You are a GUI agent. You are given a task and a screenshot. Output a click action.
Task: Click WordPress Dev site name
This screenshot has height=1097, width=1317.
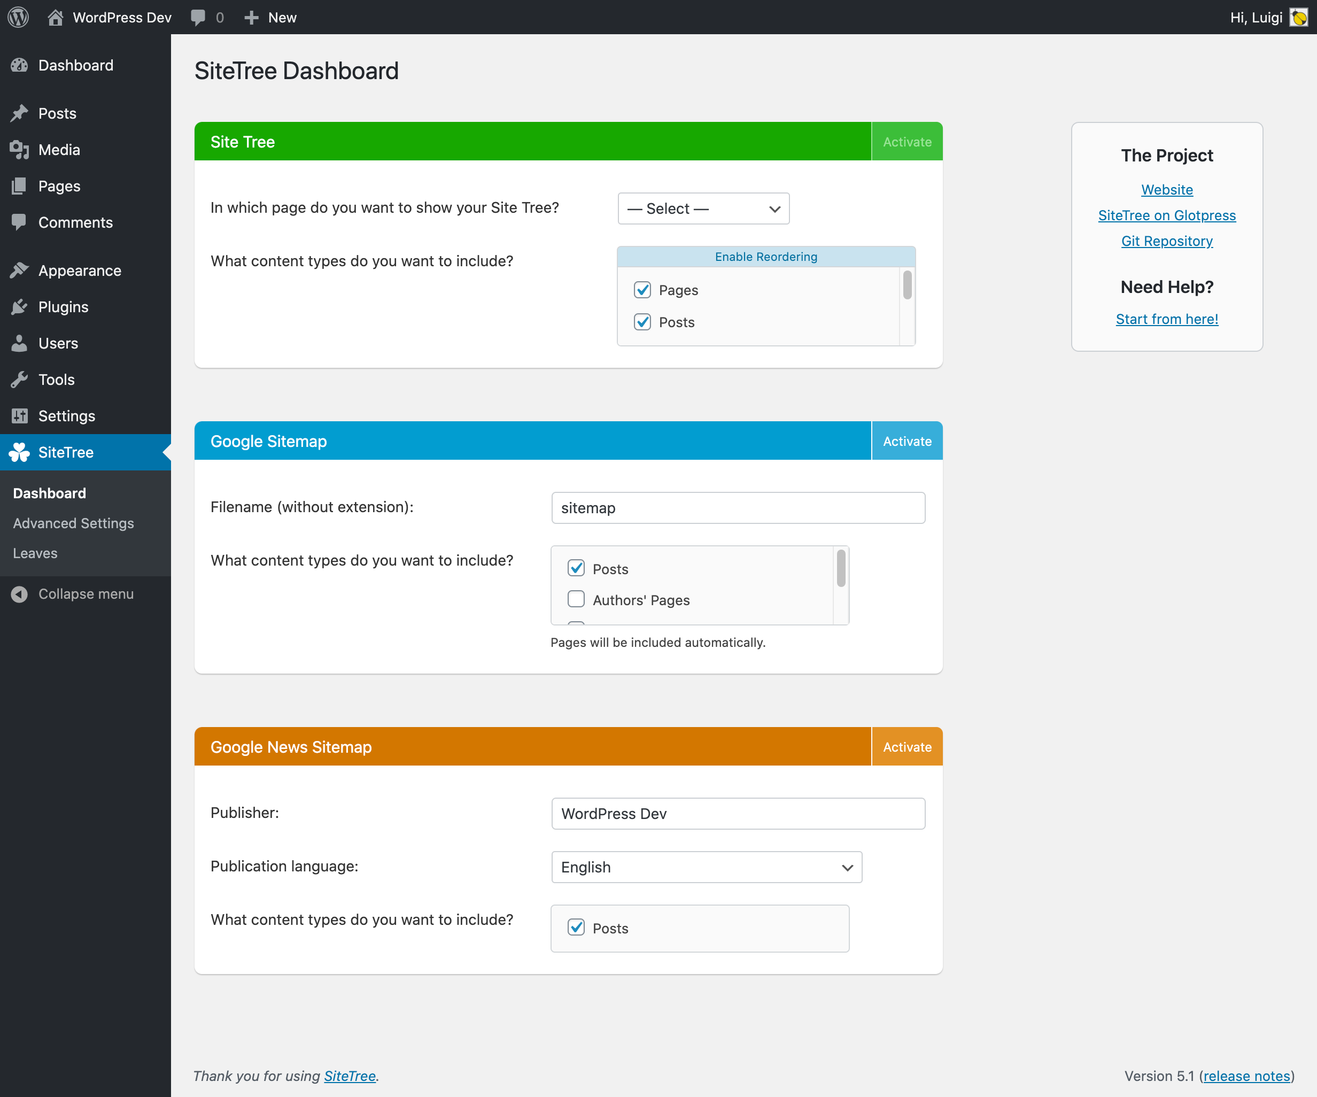(x=122, y=18)
